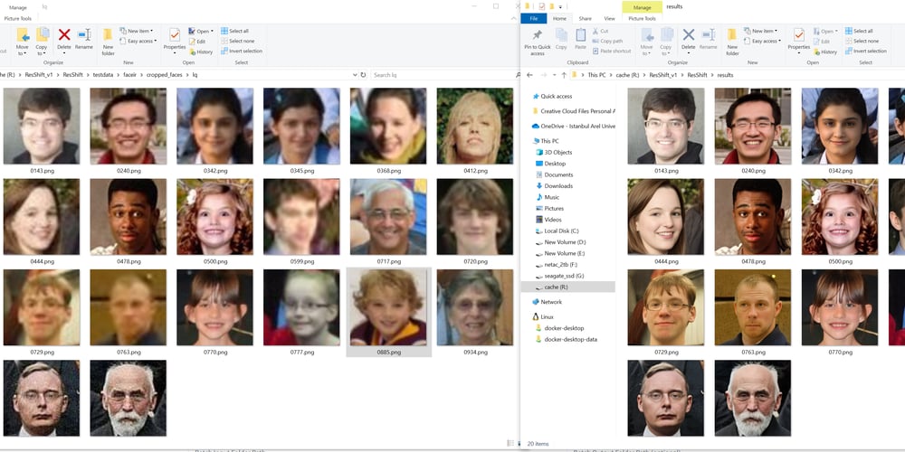Open the Picture Tools tab in results window
This screenshot has width=905, height=452.
[642, 18]
